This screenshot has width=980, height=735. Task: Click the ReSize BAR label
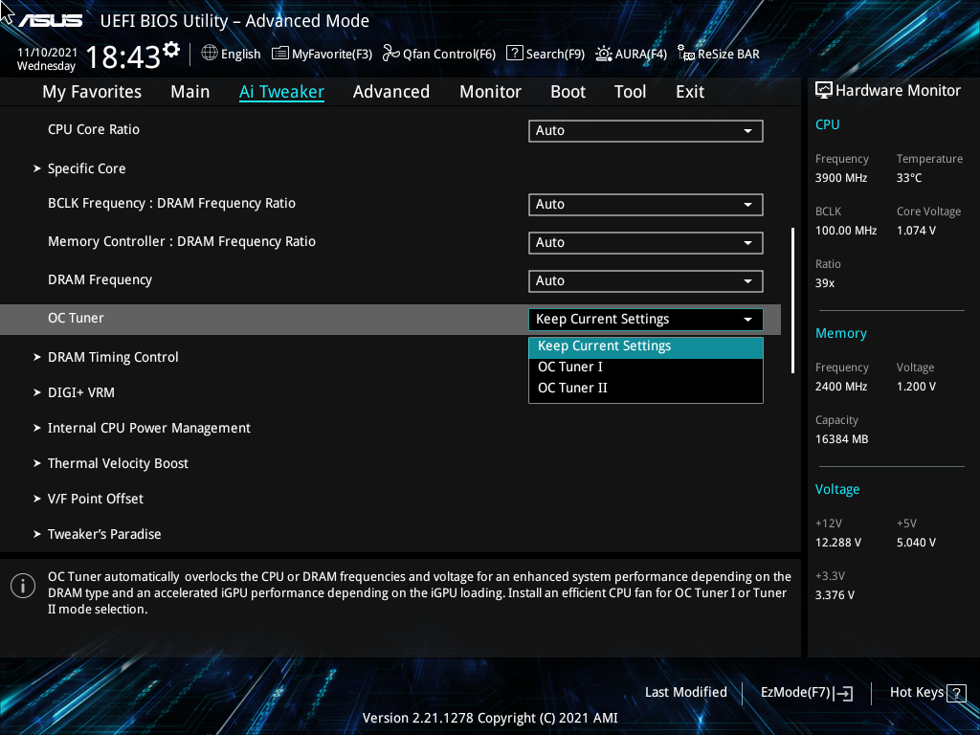point(728,54)
